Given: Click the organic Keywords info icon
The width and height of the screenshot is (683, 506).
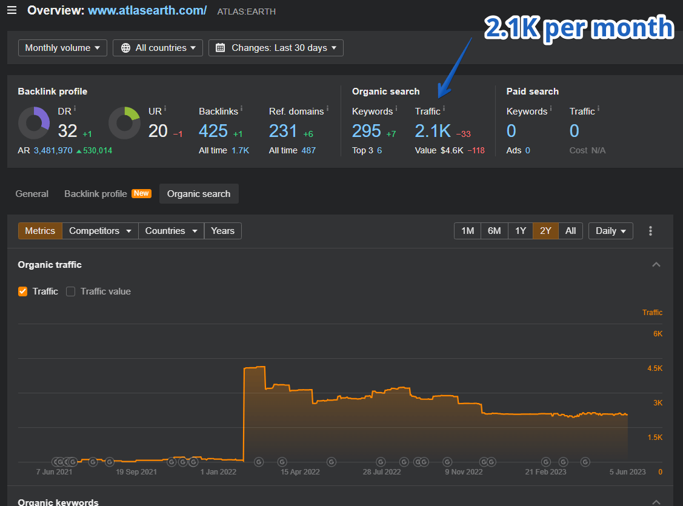Looking at the screenshot, I should pos(396,108).
